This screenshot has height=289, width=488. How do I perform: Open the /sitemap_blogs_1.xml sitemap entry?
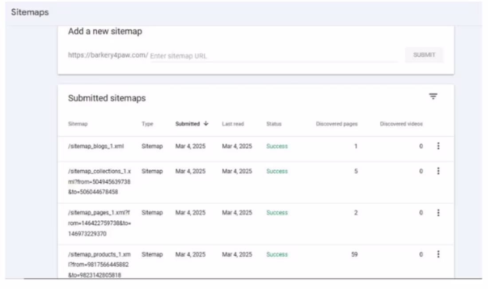96,146
